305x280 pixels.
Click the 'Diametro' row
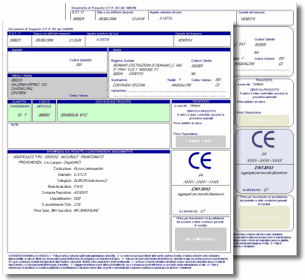[x=73, y=174]
